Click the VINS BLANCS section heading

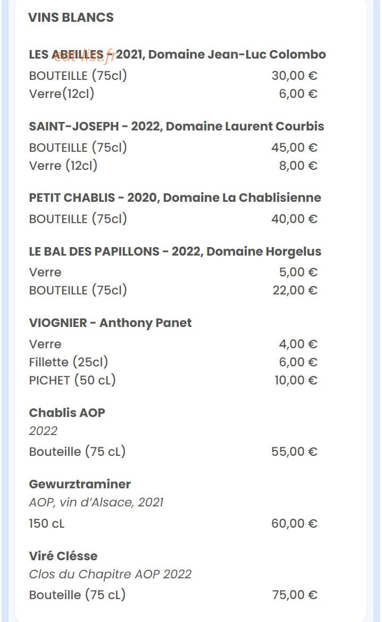click(71, 18)
